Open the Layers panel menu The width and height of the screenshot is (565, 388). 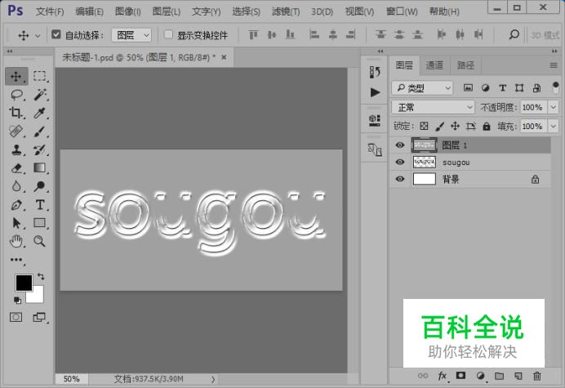tap(554, 65)
